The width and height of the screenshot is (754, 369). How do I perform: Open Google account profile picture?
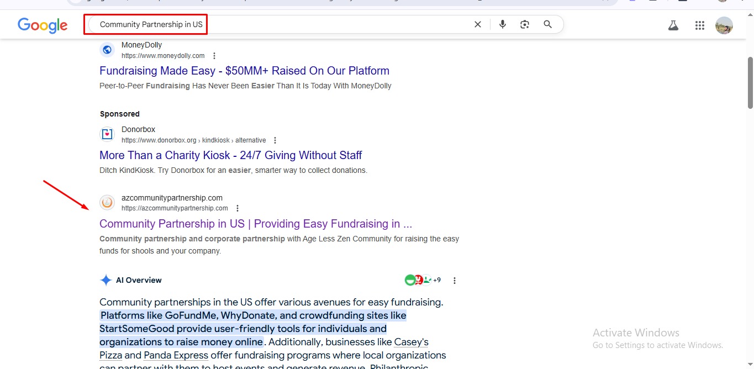click(x=724, y=25)
